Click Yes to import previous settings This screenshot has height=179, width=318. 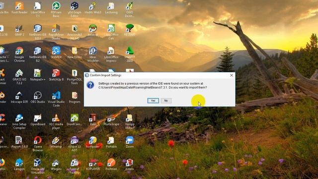click(153, 100)
